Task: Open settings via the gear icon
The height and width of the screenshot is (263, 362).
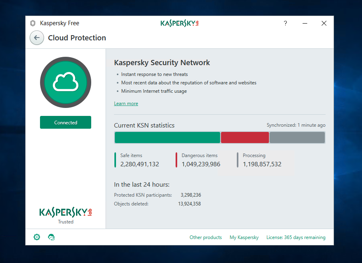Action: point(37,237)
